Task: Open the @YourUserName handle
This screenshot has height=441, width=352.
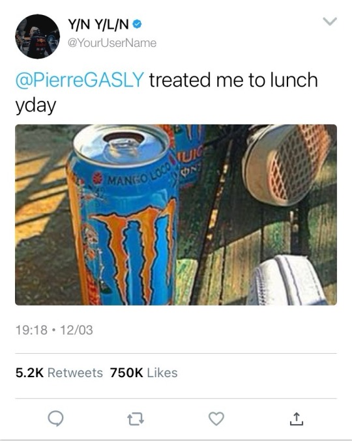Action: pyautogui.click(x=112, y=43)
